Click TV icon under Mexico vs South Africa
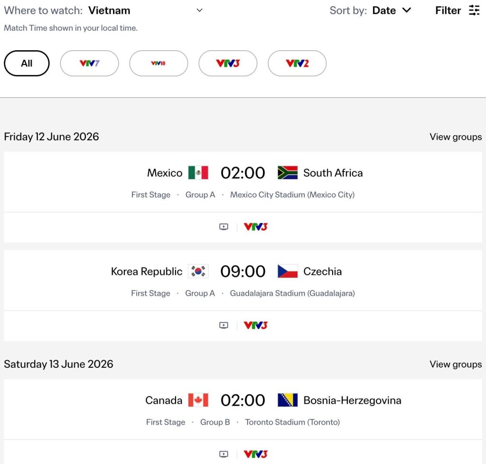This screenshot has height=464, width=486. click(x=224, y=227)
